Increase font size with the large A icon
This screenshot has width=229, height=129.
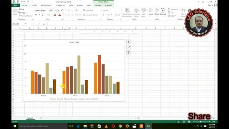[58, 10]
